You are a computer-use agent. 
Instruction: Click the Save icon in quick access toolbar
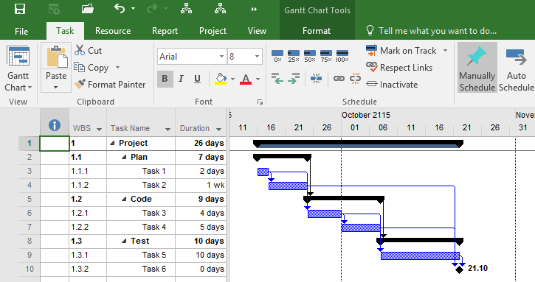tap(20, 9)
